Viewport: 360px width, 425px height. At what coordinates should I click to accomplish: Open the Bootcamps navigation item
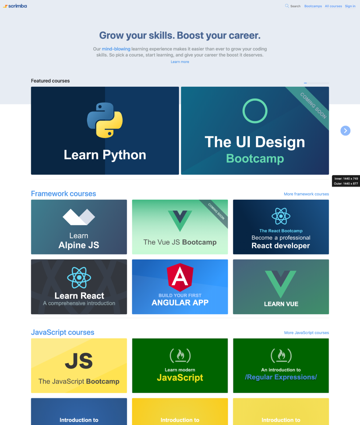click(313, 6)
